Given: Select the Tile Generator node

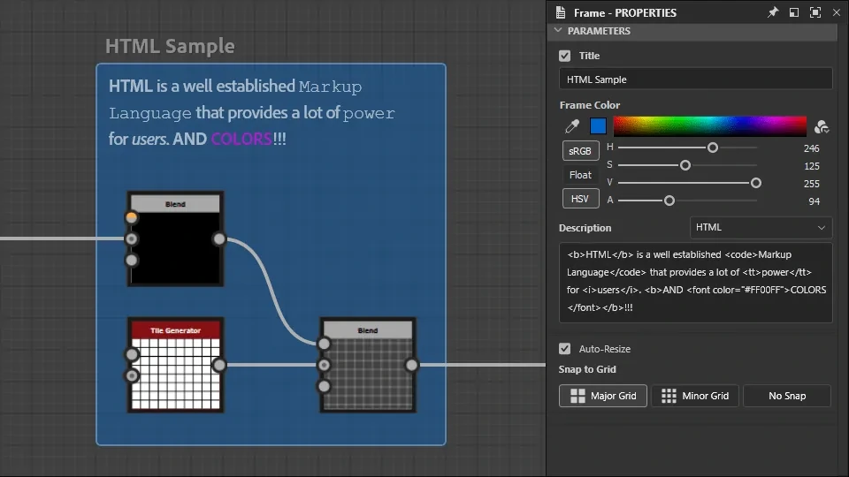Looking at the screenshot, I should pos(175,365).
